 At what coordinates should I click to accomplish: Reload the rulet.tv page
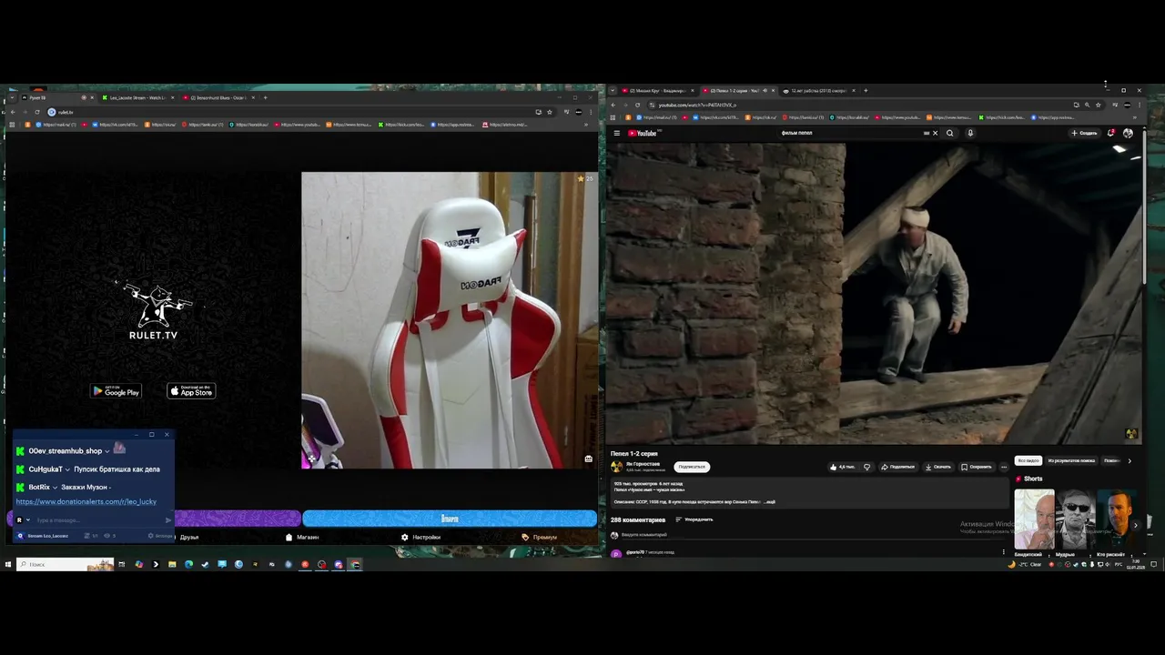click(37, 112)
